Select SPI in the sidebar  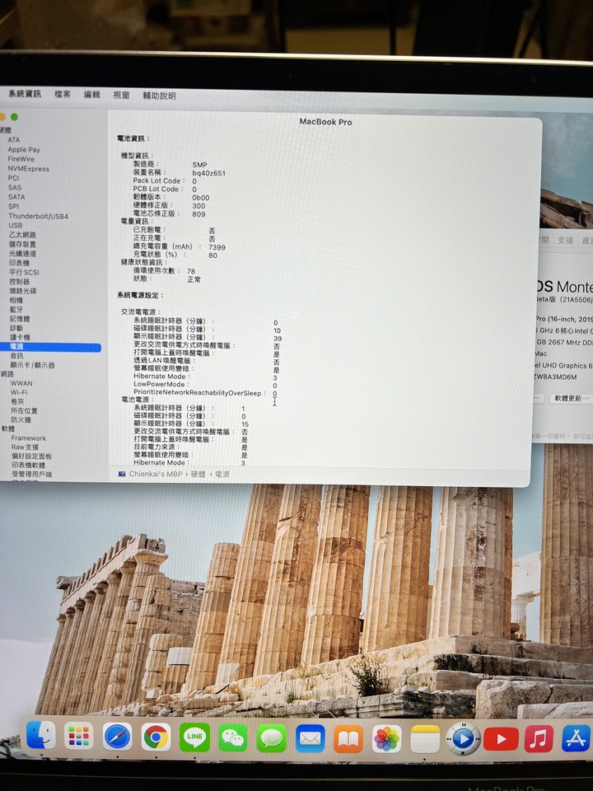tap(14, 206)
